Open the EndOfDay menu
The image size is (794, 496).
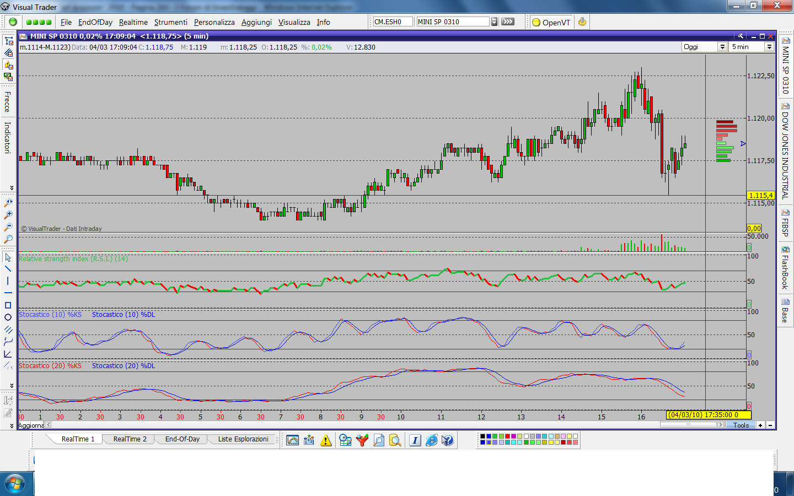[x=95, y=22]
